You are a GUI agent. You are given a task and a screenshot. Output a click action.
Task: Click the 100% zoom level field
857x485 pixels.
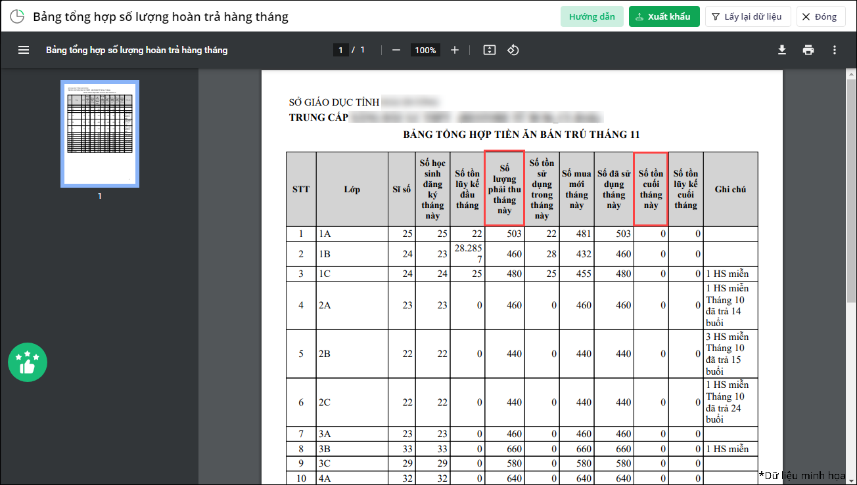coord(425,50)
